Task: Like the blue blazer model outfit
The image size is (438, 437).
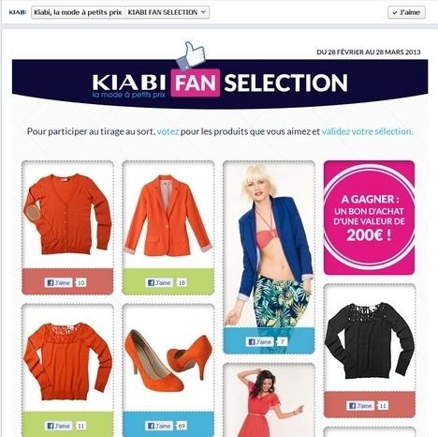Action: (x=259, y=341)
